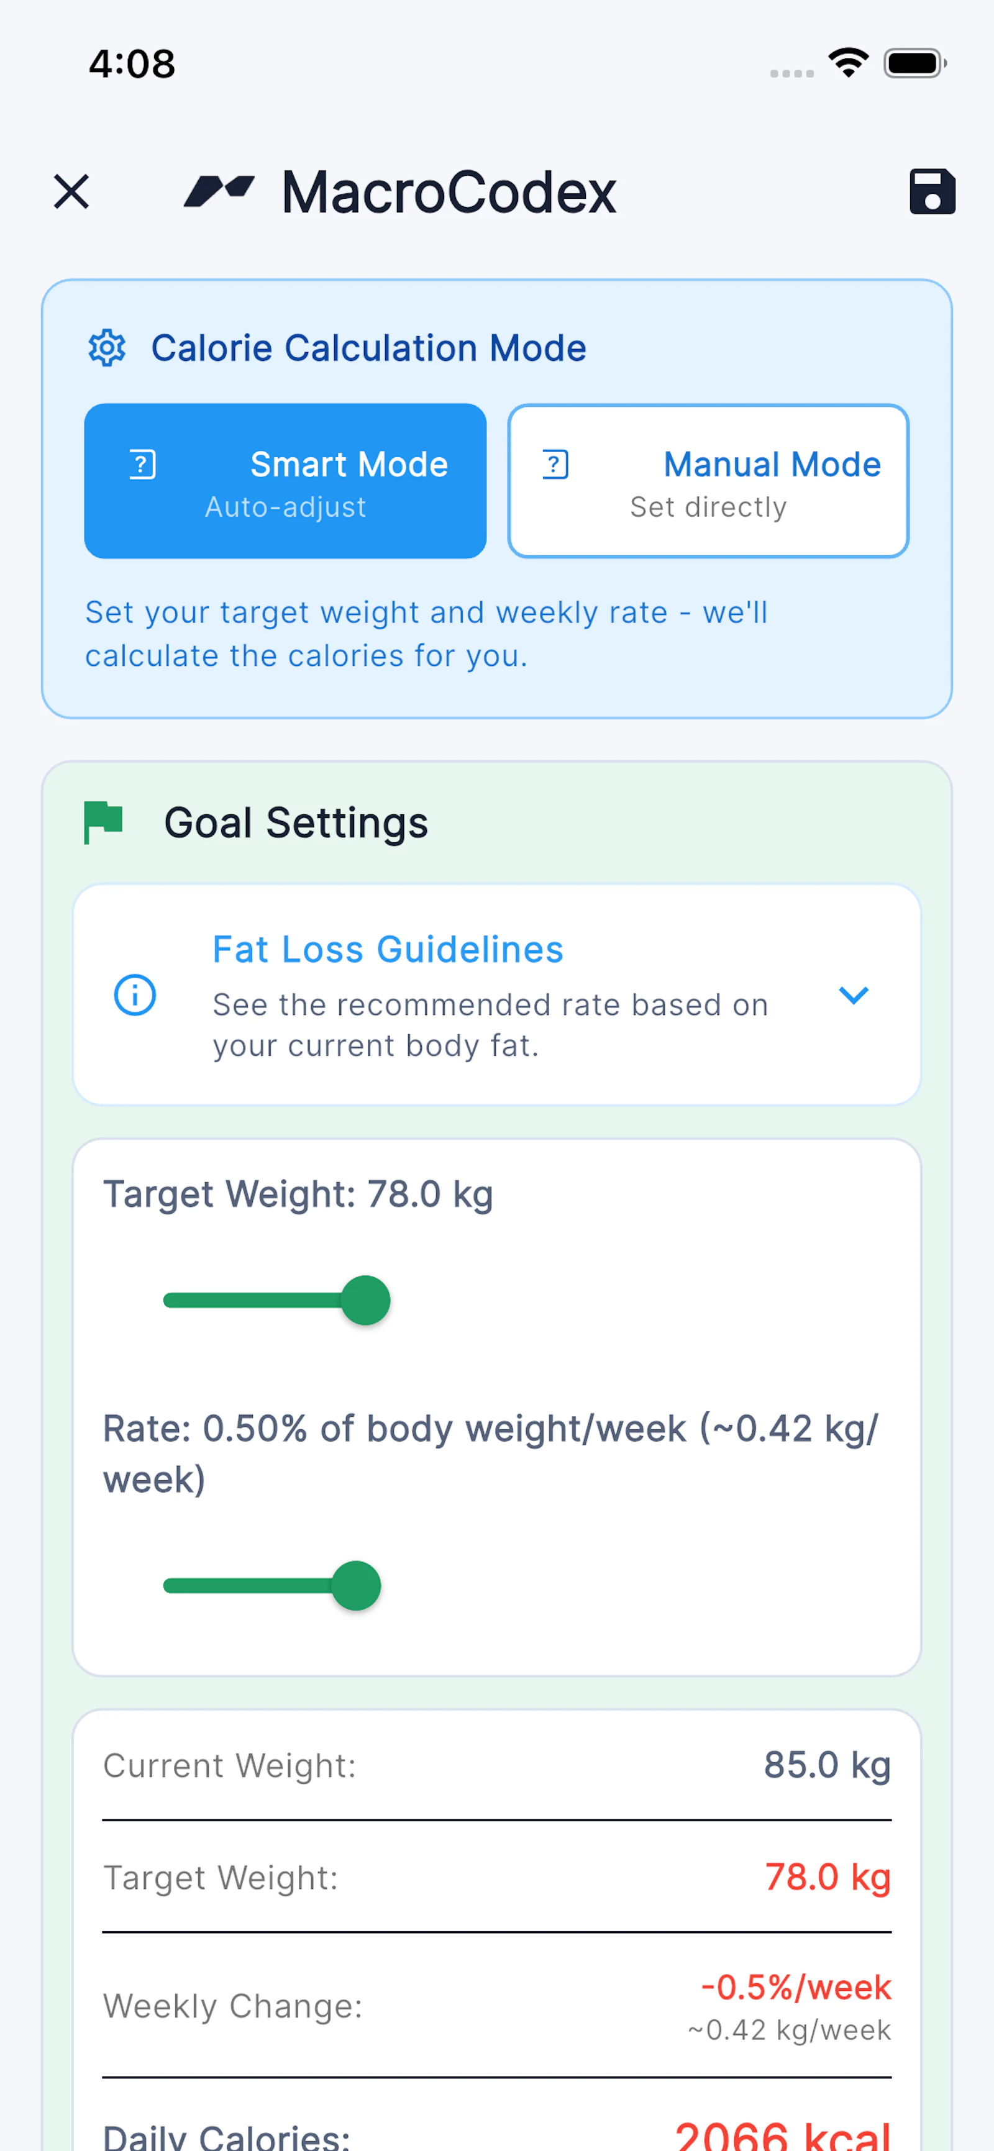Click the Goal Settings heading

click(296, 822)
